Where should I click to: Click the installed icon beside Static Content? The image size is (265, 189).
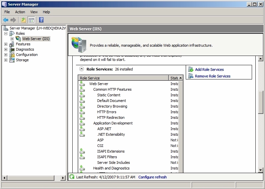82,95
